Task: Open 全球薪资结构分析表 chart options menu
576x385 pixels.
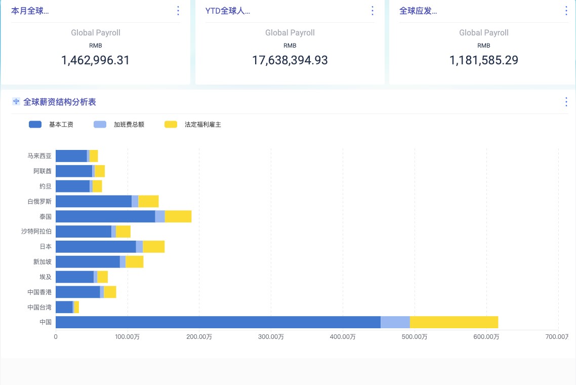Action: click(x=566, y=102)
